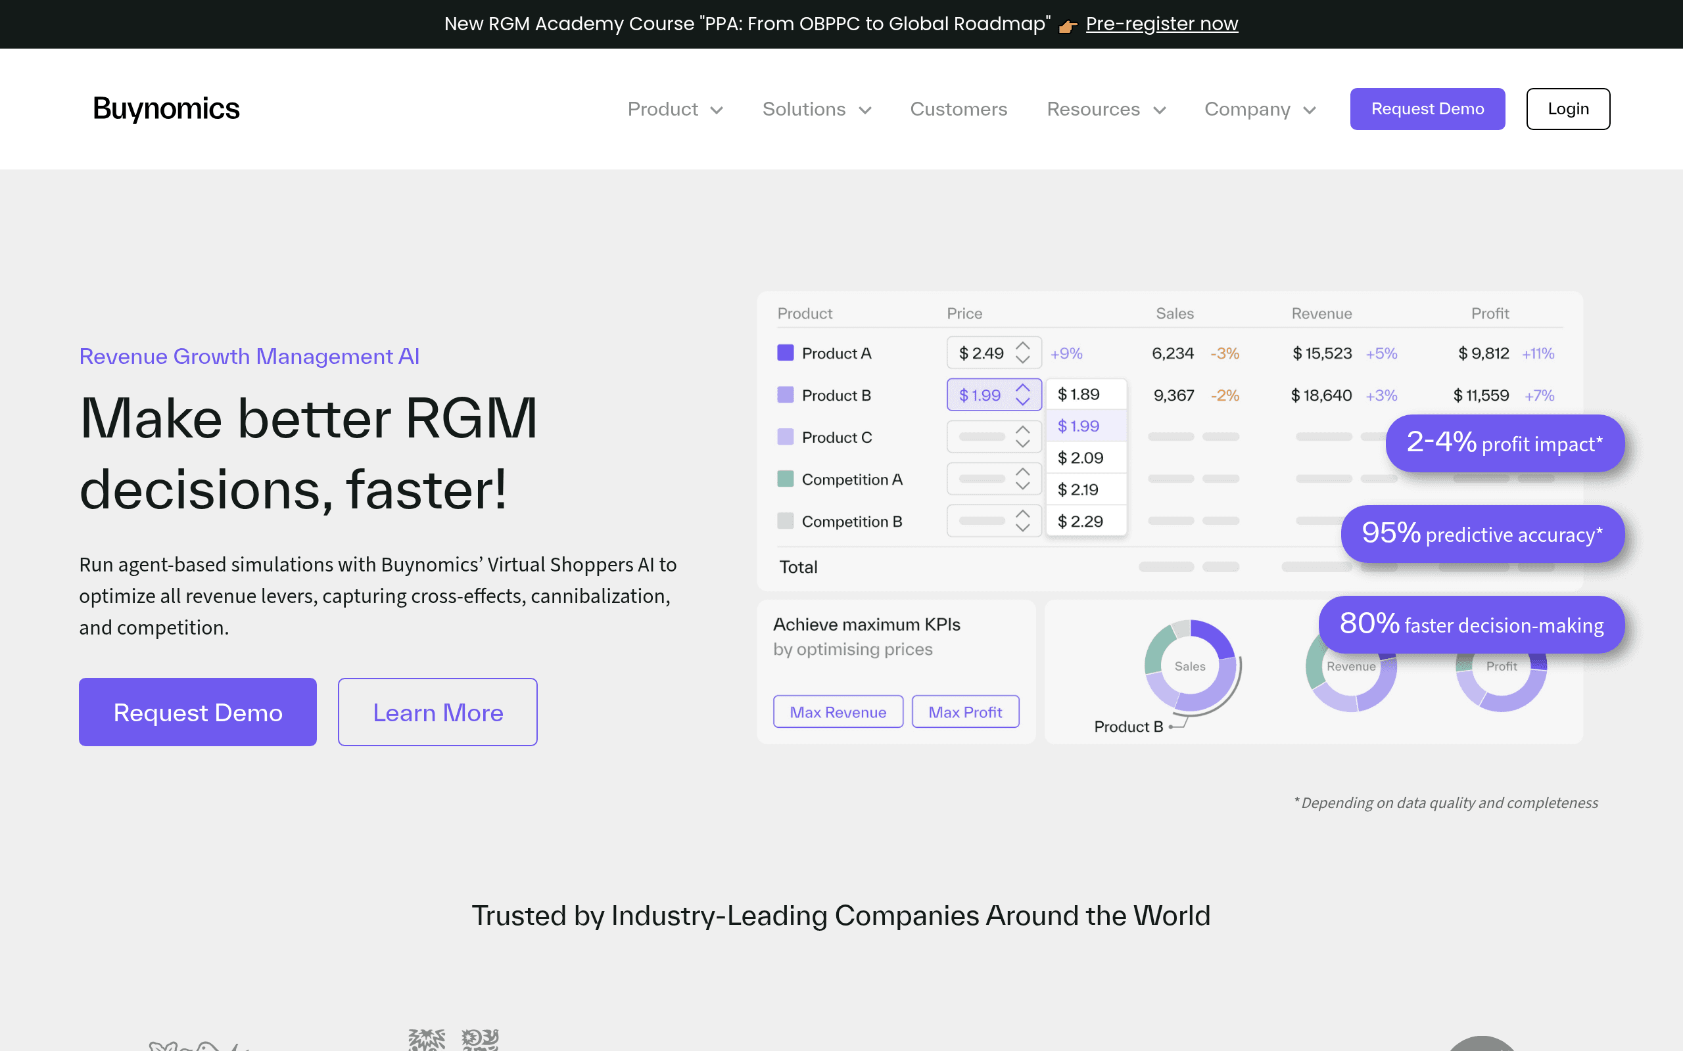
Task: Click the Buynomics logo
Action: [166, 109]
